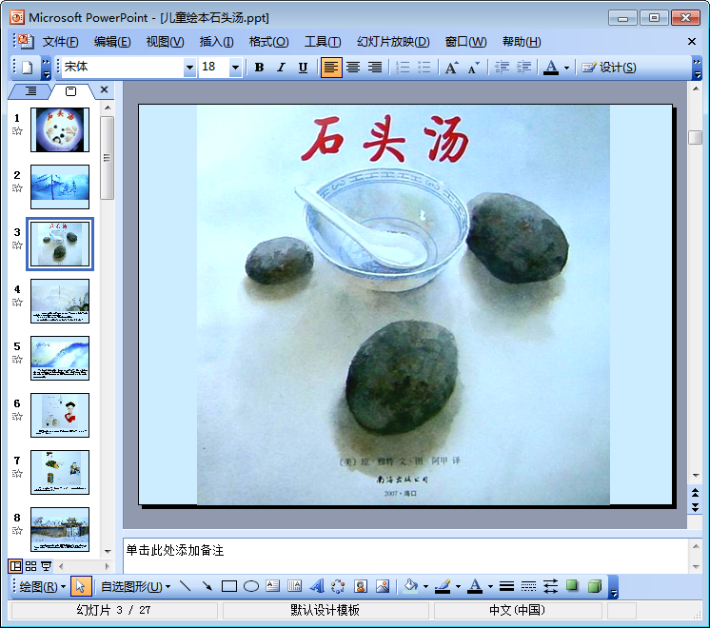This screenshot has width=710, height=628.
Task: Open the 文件(F) menu
Action: click(60, 42)
